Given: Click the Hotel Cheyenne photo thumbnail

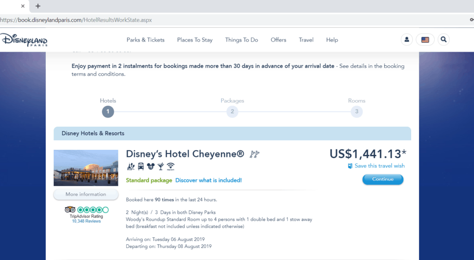Looking at the screenshot, I should click(86, 168).
